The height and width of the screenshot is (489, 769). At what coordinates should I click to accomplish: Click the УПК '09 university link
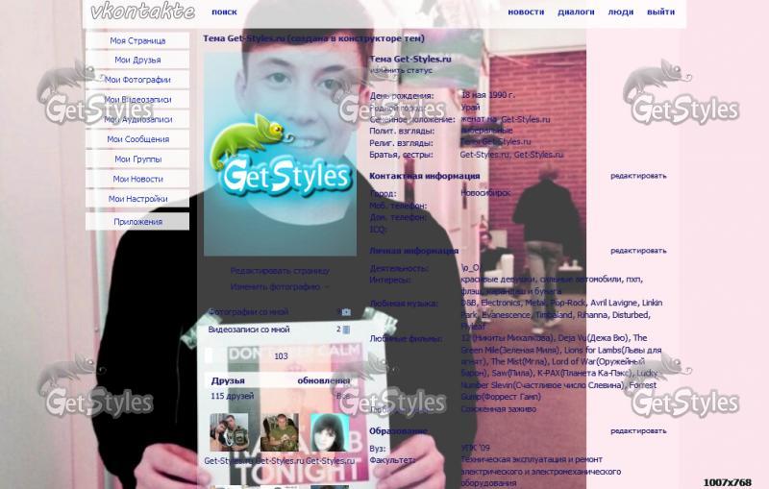click(475, 448)
